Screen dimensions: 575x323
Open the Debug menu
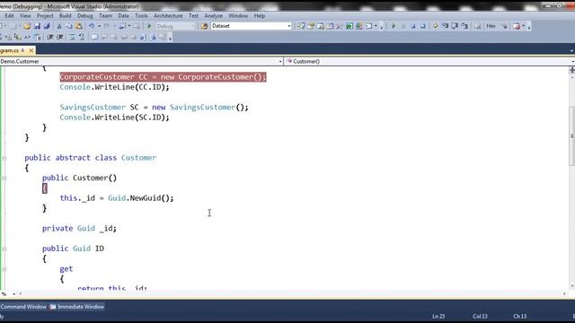(x=84, y=16)
